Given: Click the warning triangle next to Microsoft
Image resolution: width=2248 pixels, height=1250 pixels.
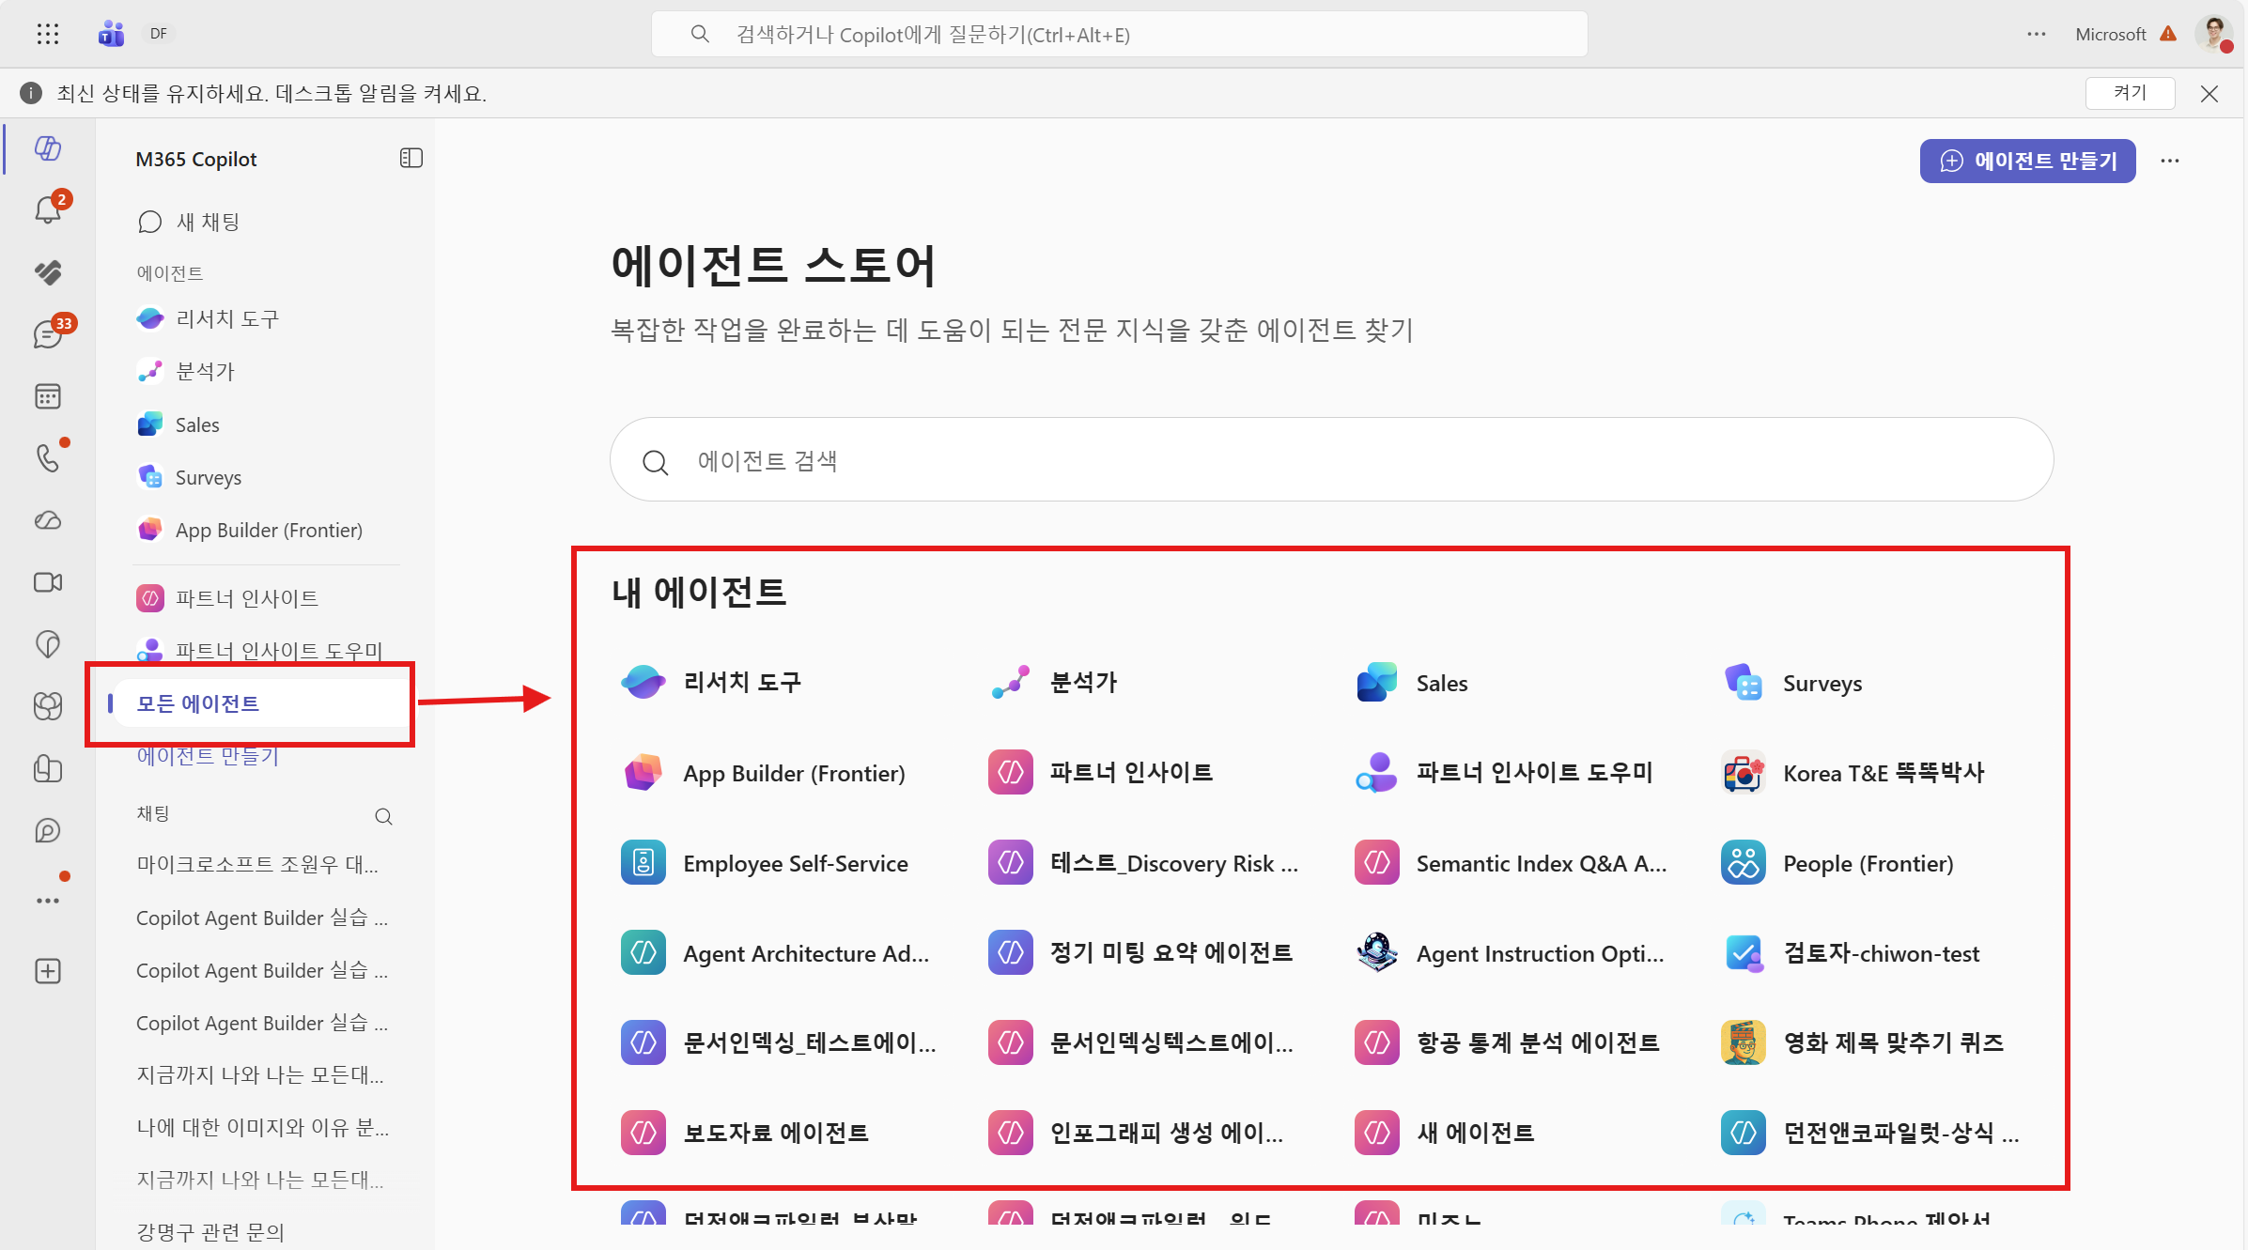Looking at the screenshot, I should click(x=2168, y=34).
